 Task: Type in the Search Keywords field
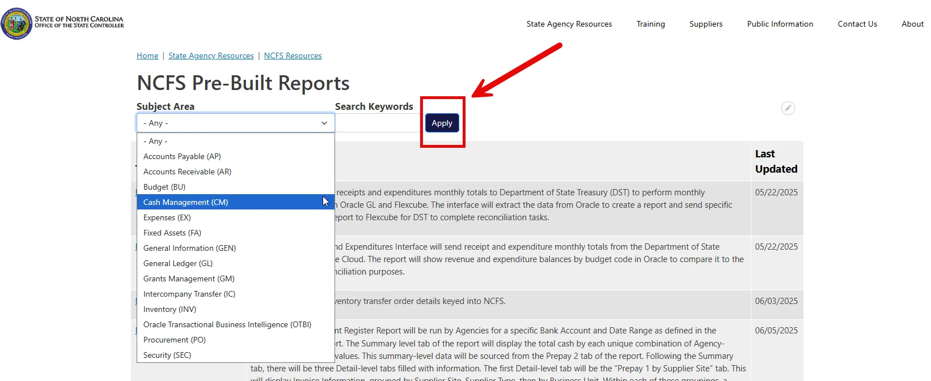coord(378,123)
